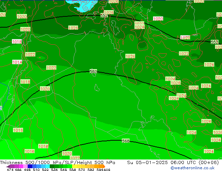This screenshot has height=171, width=222.
Task: Click the map title 'Thickness 500/1000 hPa/SLP/Height 500 hPa'
Action: [x=57, y=162]
